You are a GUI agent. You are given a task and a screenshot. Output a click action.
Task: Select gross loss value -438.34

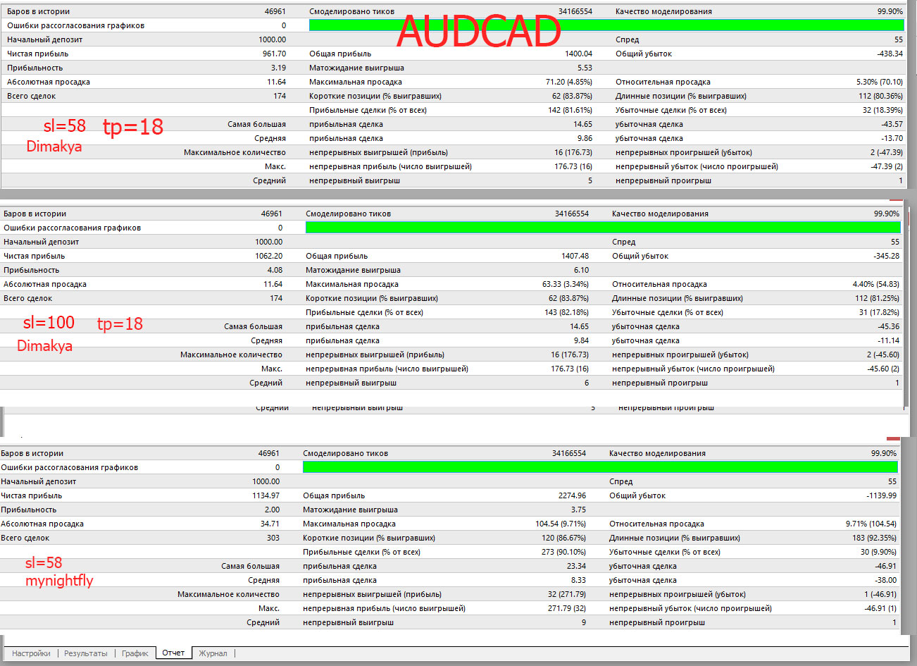[x=890, y=54]
